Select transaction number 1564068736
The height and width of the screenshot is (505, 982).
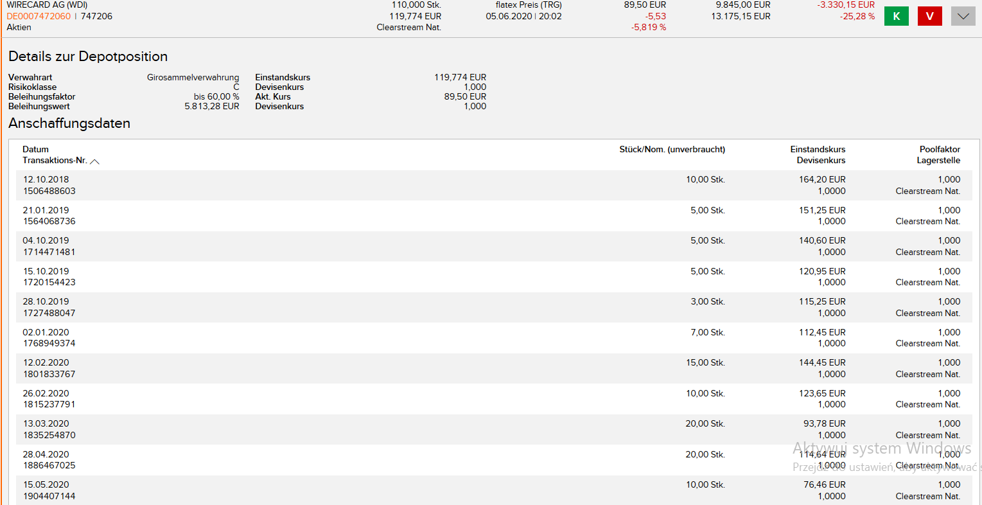49,221
